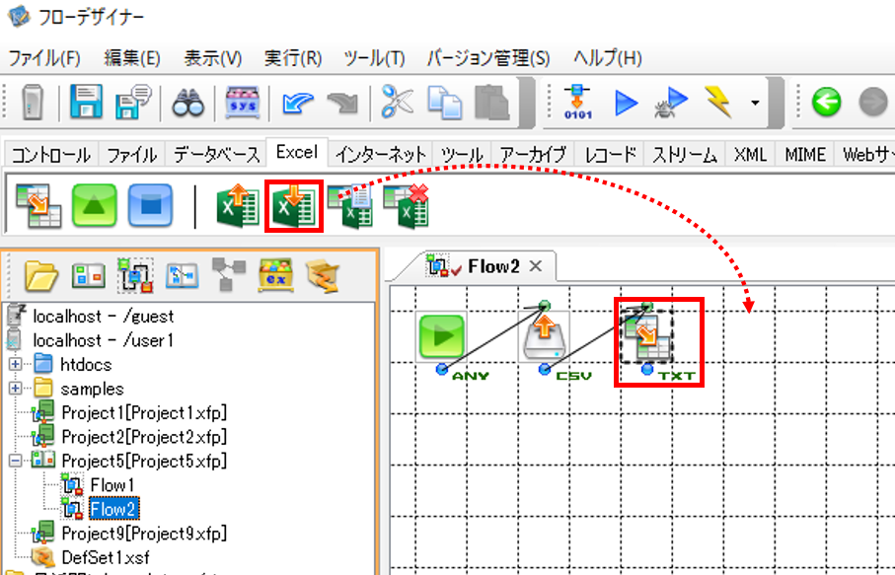The image size is (895, 575).
Task: Switch to the インターネット palette tab
Action: pos(380,155)
